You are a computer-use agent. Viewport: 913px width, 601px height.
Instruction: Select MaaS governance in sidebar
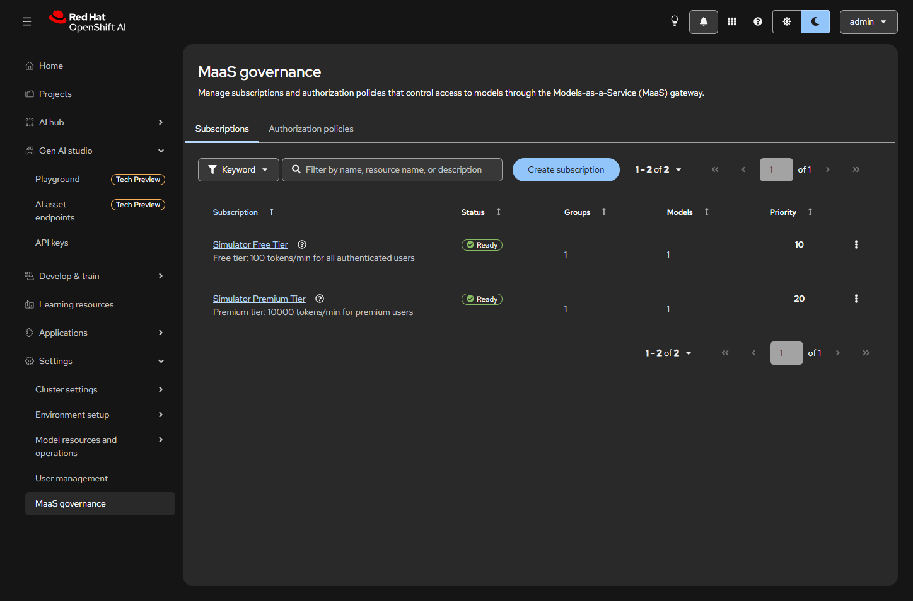(x=100, y=503)
